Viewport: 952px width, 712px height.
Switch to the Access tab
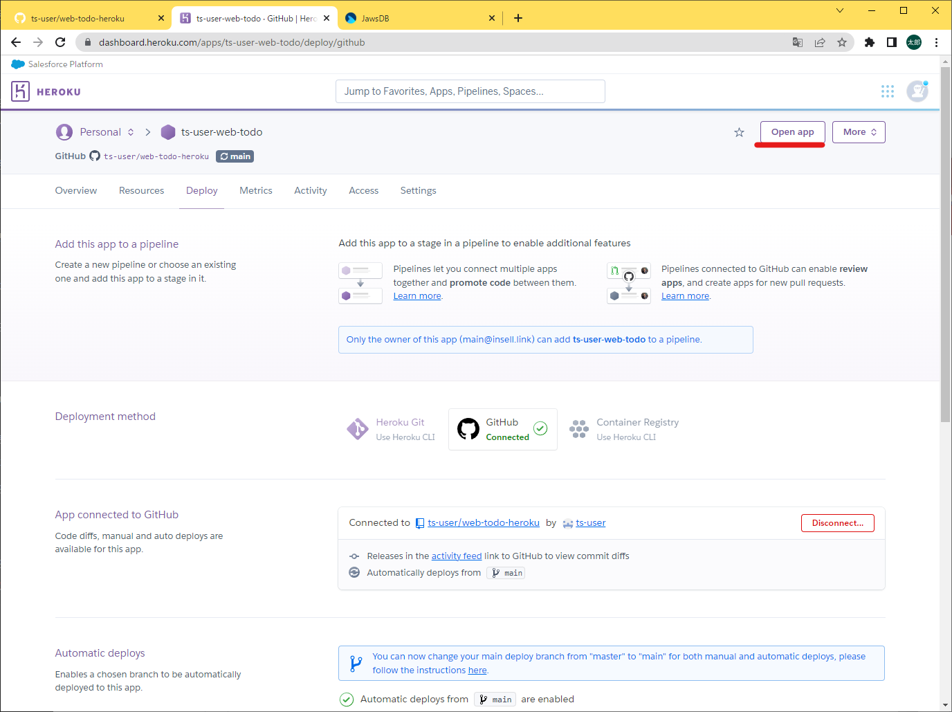pyautogui.click(x=364, y=190)
